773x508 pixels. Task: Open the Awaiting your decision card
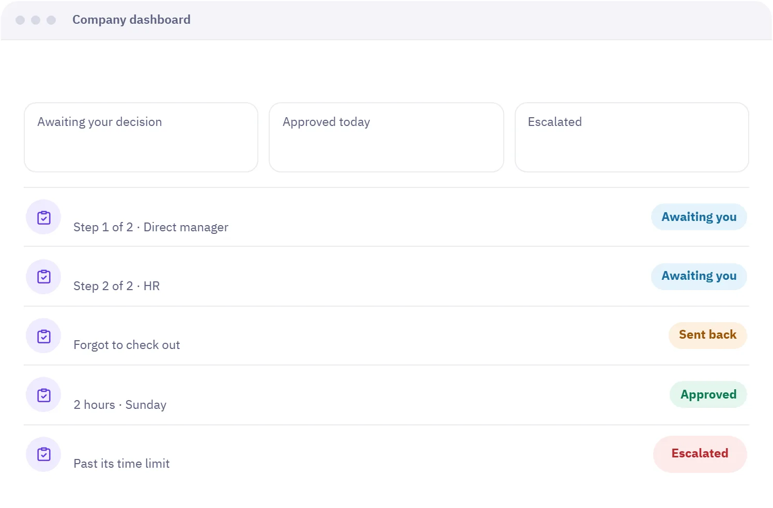click(x=141, y=137)
